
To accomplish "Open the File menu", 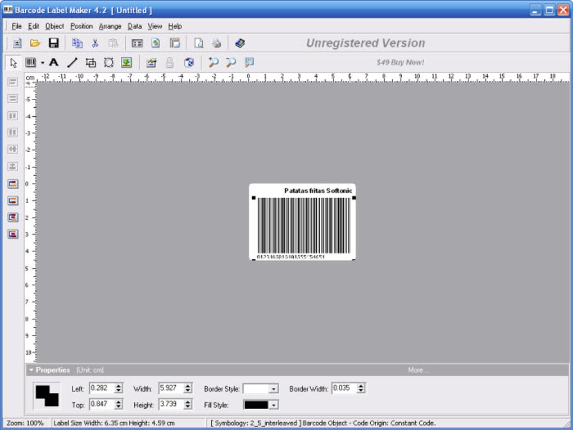I will (x=16, y=26).
